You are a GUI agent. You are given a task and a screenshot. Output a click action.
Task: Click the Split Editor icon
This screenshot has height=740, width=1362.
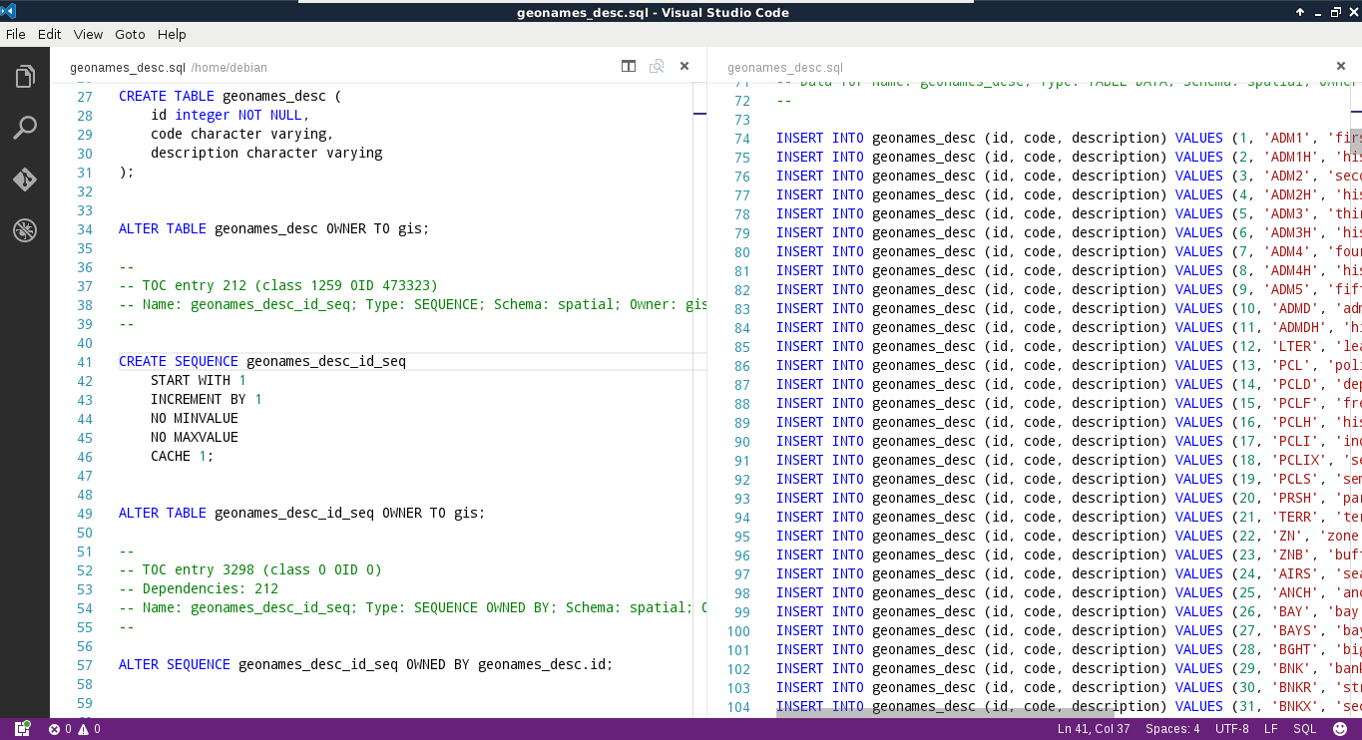(629, 67)
